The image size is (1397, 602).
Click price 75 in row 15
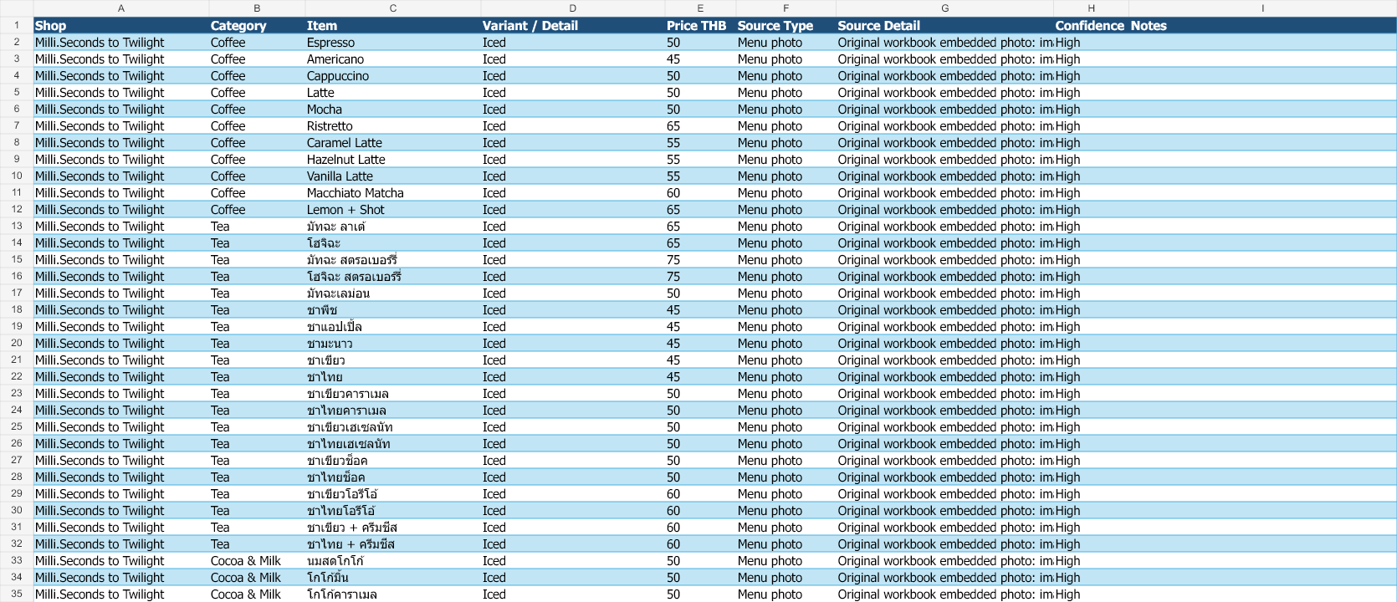click(700, 260)
